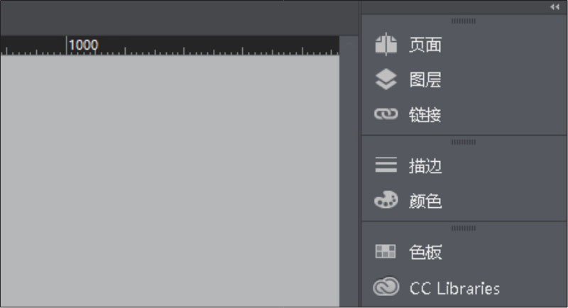Show the 链接 panel via its label
This screenshot has height=308, width=568.
pos(425,115)
